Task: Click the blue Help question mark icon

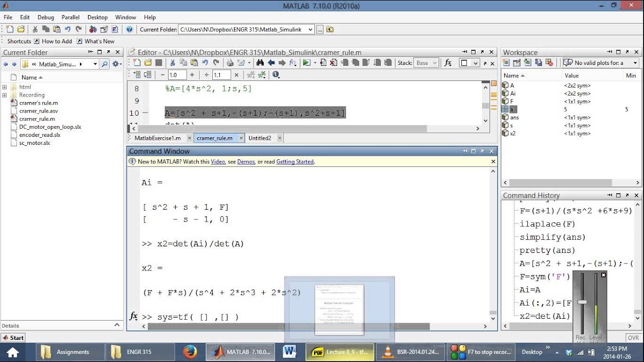Action: (x=129, y=29)
